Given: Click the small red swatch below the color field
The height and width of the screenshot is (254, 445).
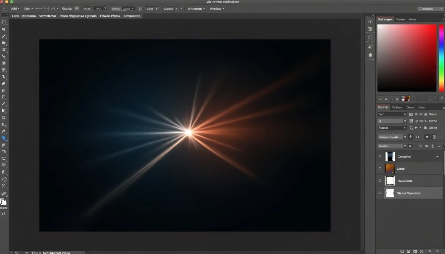Looking at the screenshot, I should click(407, 99).
